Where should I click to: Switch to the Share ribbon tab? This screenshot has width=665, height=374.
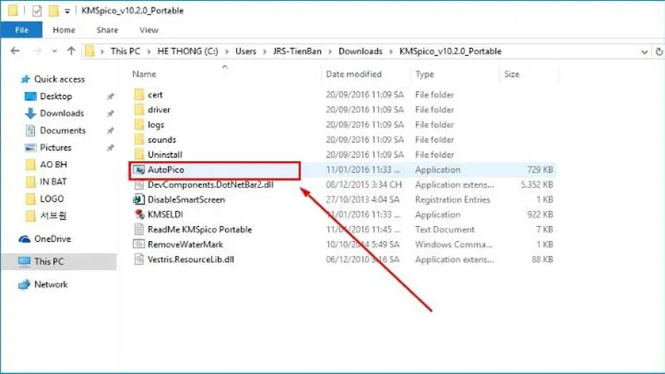click(x=107, y=30)
